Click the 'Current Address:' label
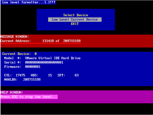The width and height of the screenshot is (153, 115). [16, 41]
